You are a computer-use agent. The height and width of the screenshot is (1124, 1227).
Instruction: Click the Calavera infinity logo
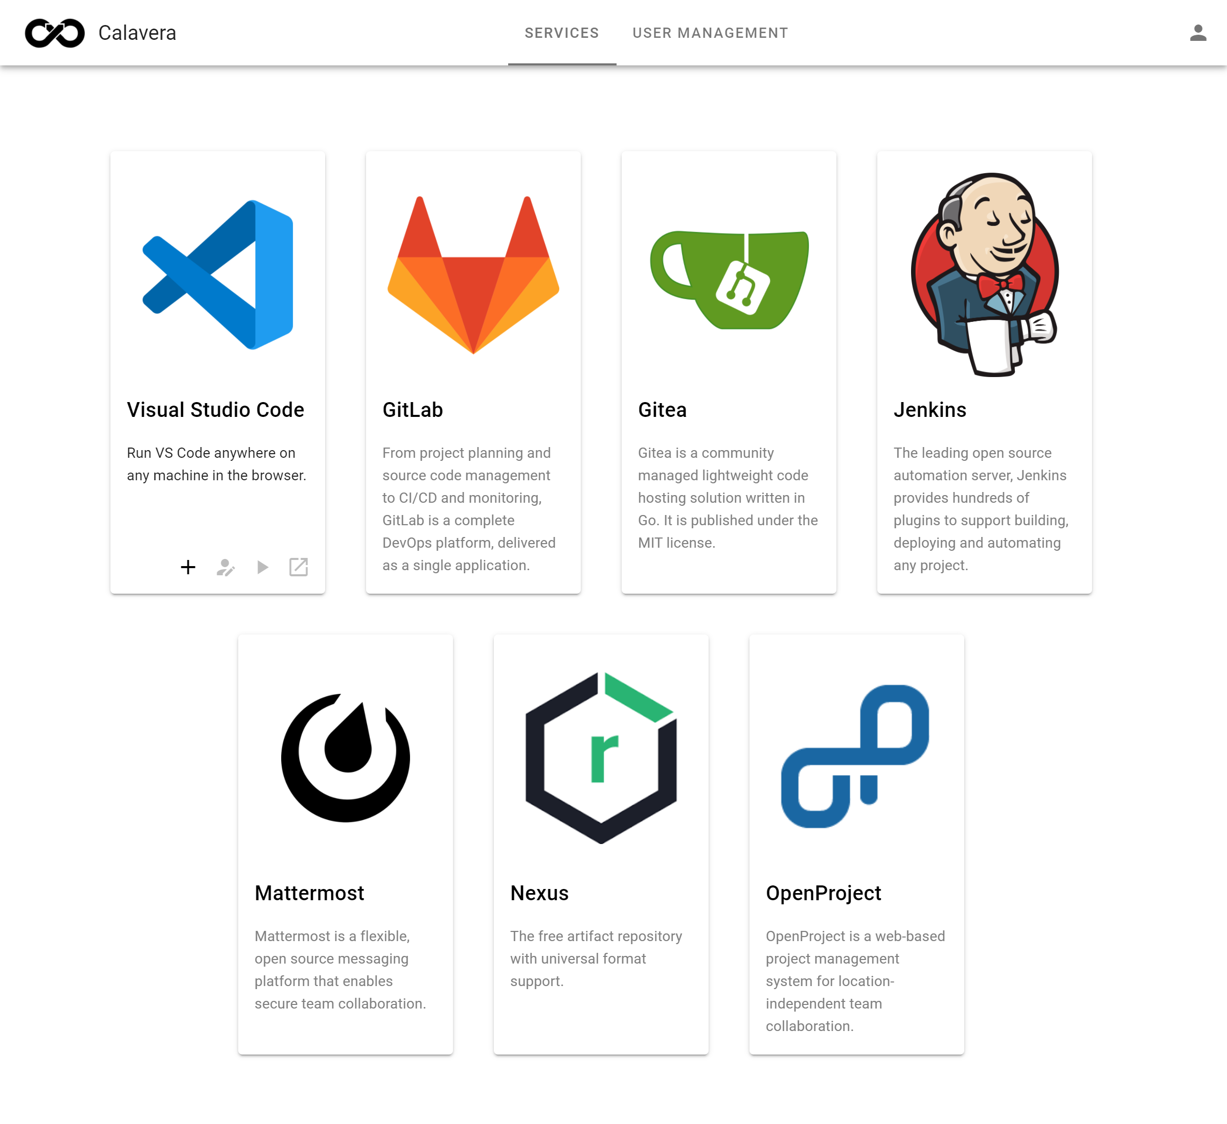click(x=55, y=33)
